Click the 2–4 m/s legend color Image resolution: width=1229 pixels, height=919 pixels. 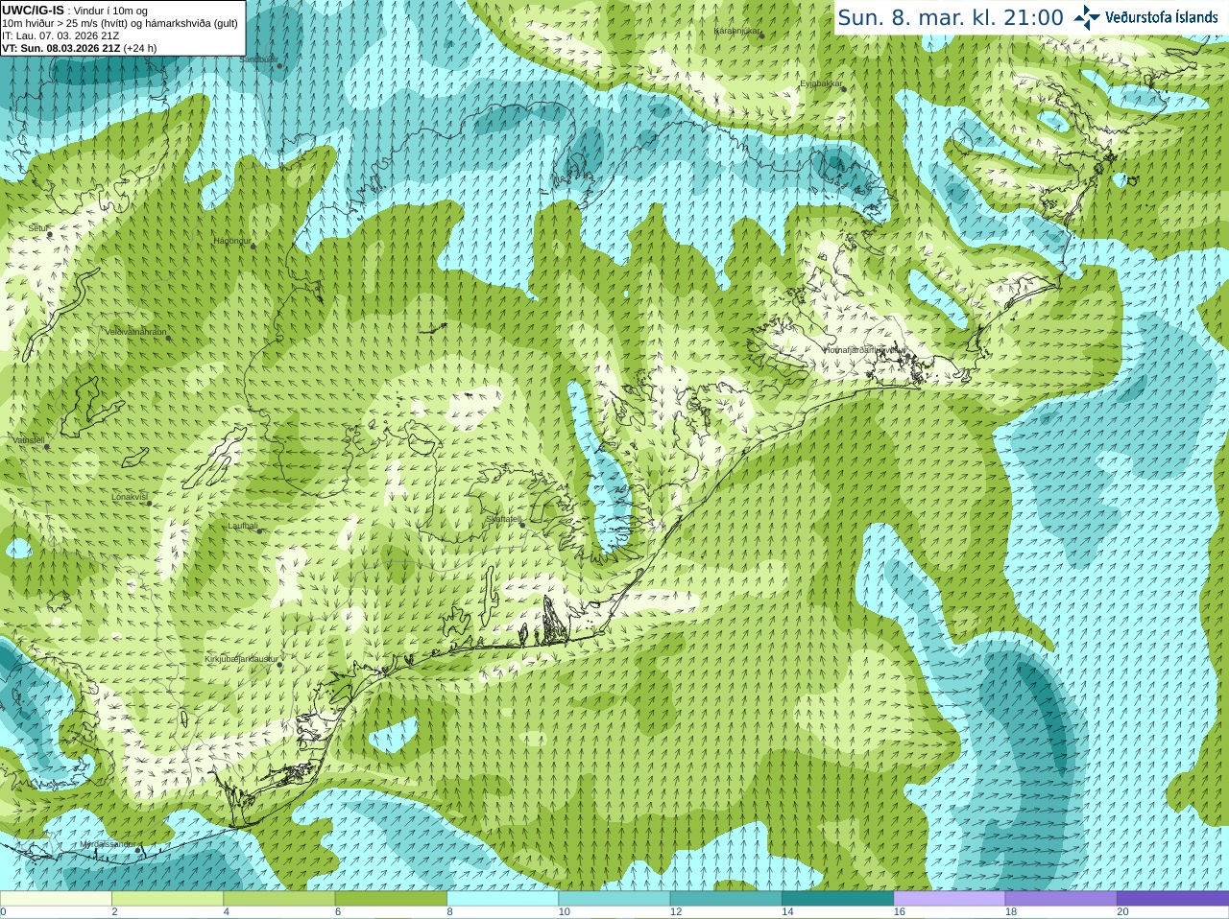[167, 899]
